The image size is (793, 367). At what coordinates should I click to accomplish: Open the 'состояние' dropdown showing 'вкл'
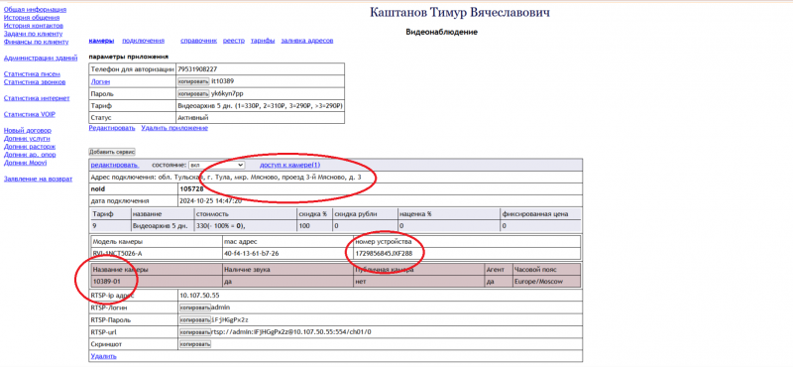pos(216,165)
